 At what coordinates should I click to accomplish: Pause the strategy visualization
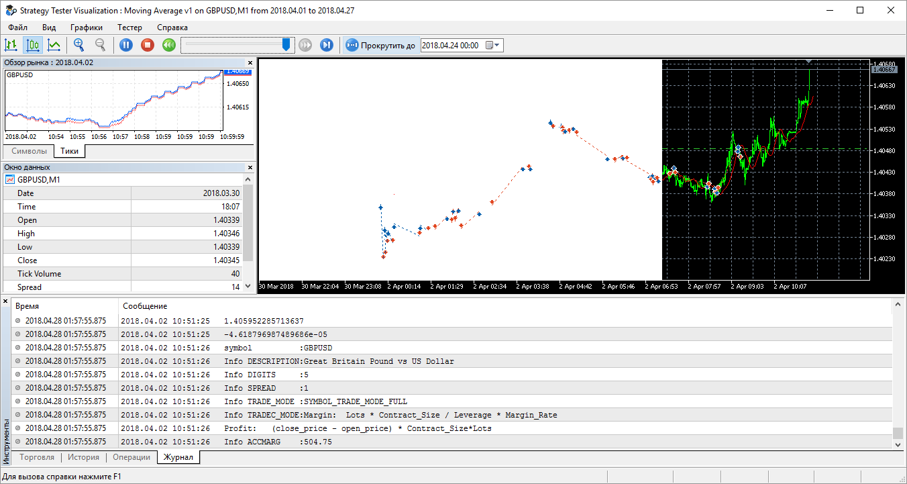click(126, 45)
